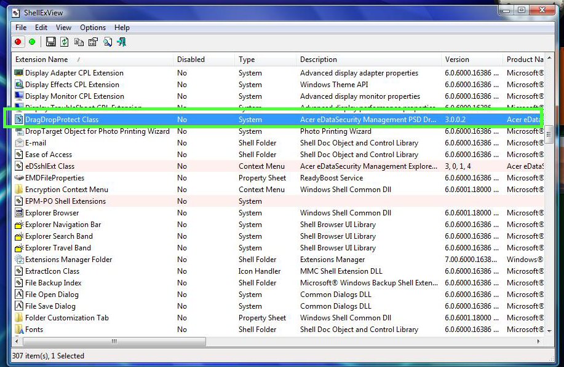Select the eDSshlExt Class row
Screen dimensions: 564x367
tap(279, 166)
